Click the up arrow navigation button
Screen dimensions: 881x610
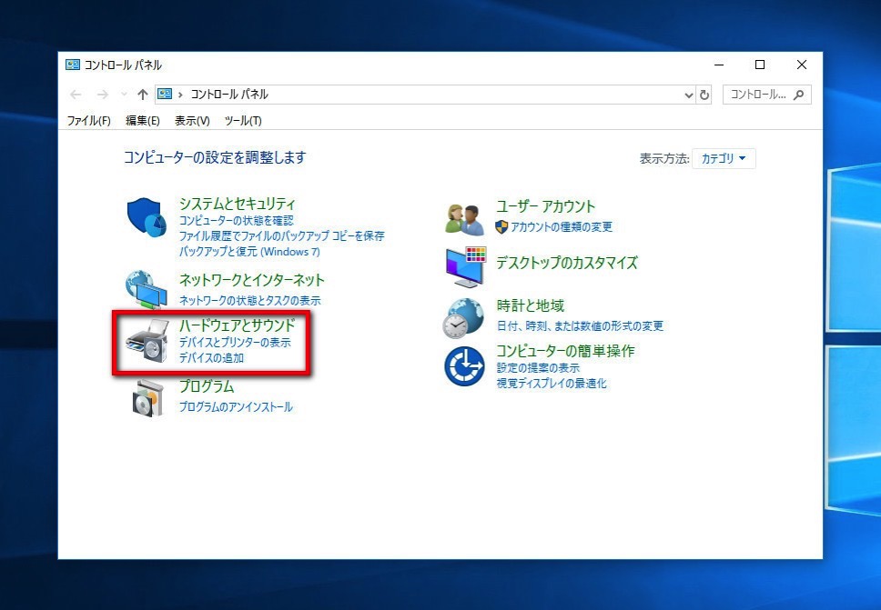click(x=142, y=95)
